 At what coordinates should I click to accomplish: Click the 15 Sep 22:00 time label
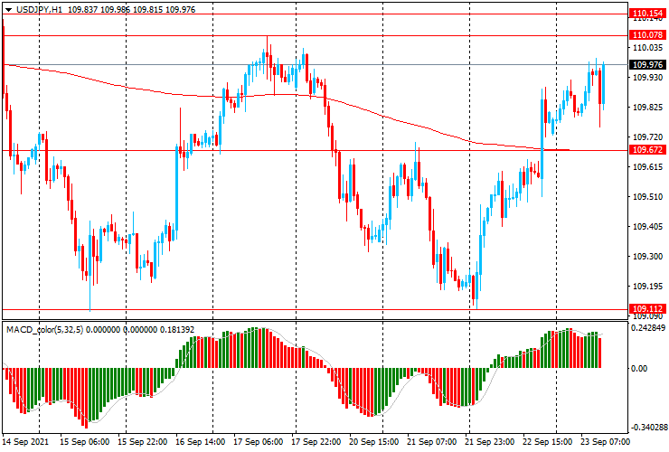[x=142, y=441]
